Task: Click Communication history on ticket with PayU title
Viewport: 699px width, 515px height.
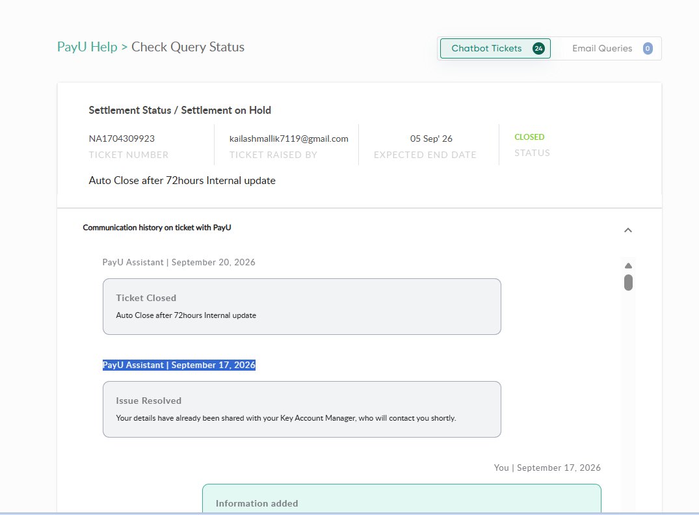Action: [157, 228]
